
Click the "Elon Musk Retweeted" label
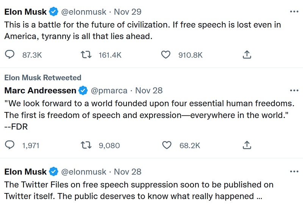coord(43,78)
